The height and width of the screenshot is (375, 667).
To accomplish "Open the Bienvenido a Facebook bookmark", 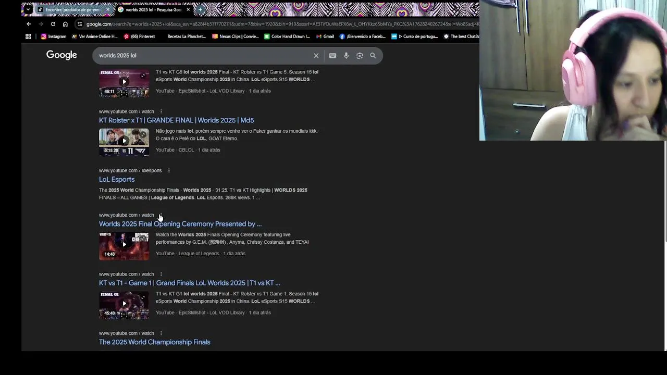I will 363,36.
